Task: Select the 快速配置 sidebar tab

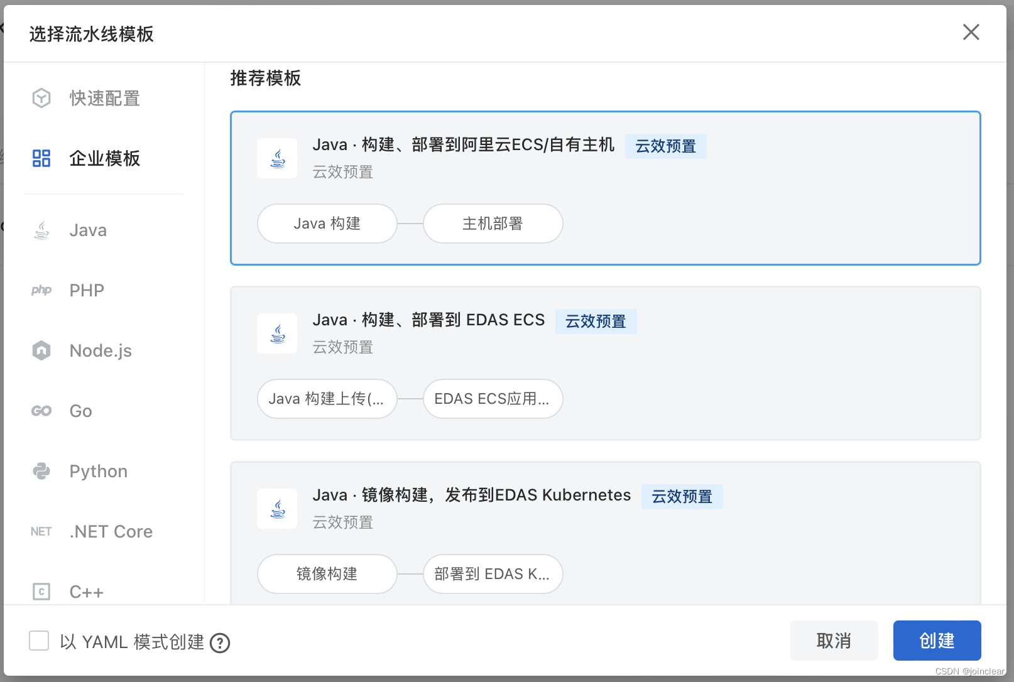Action: coord(104,98)
